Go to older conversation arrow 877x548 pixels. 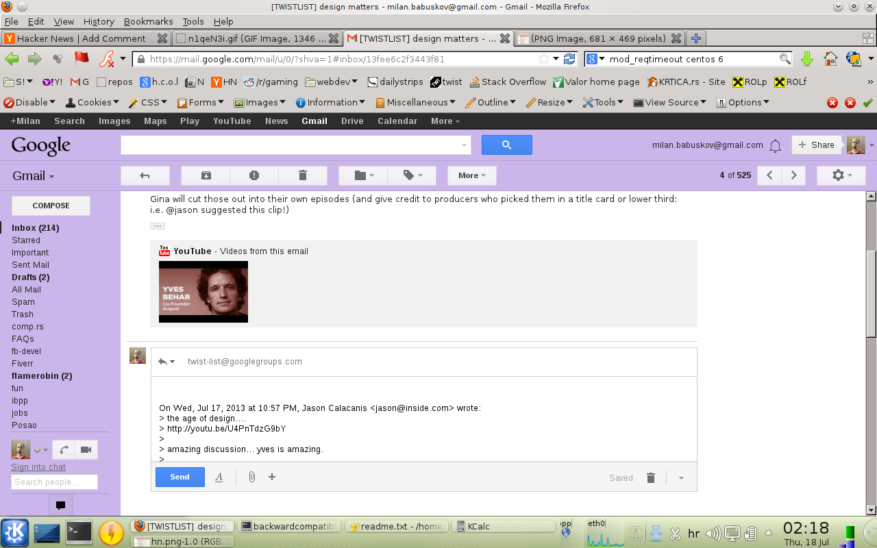point(793,175)
